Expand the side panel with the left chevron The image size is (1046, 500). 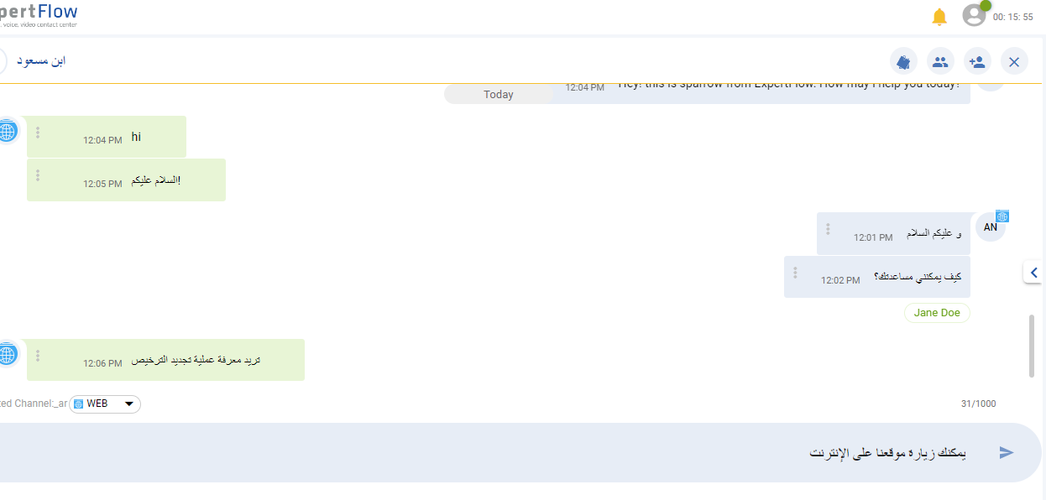point(1033,273)
